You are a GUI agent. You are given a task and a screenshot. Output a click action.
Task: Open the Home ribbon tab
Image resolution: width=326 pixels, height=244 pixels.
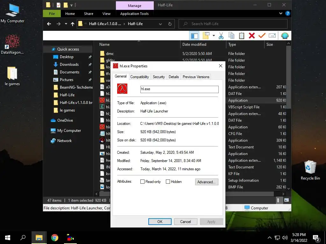click(70, 14)
